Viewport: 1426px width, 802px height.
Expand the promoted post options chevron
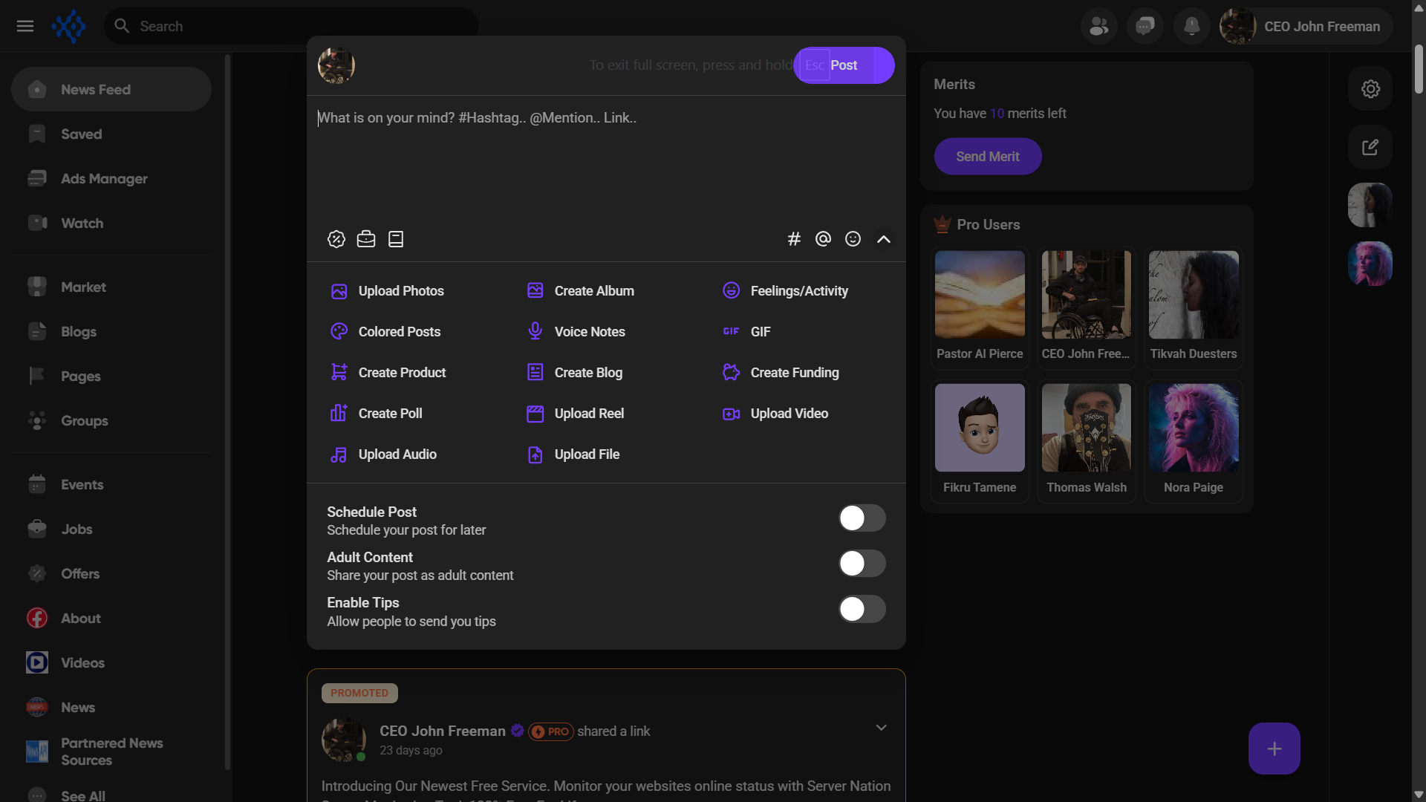[881, 728]
